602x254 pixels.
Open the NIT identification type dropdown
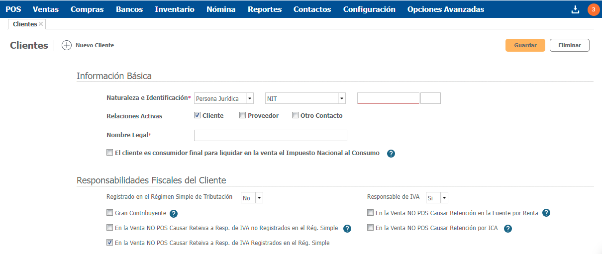click(x=341, y=98)
